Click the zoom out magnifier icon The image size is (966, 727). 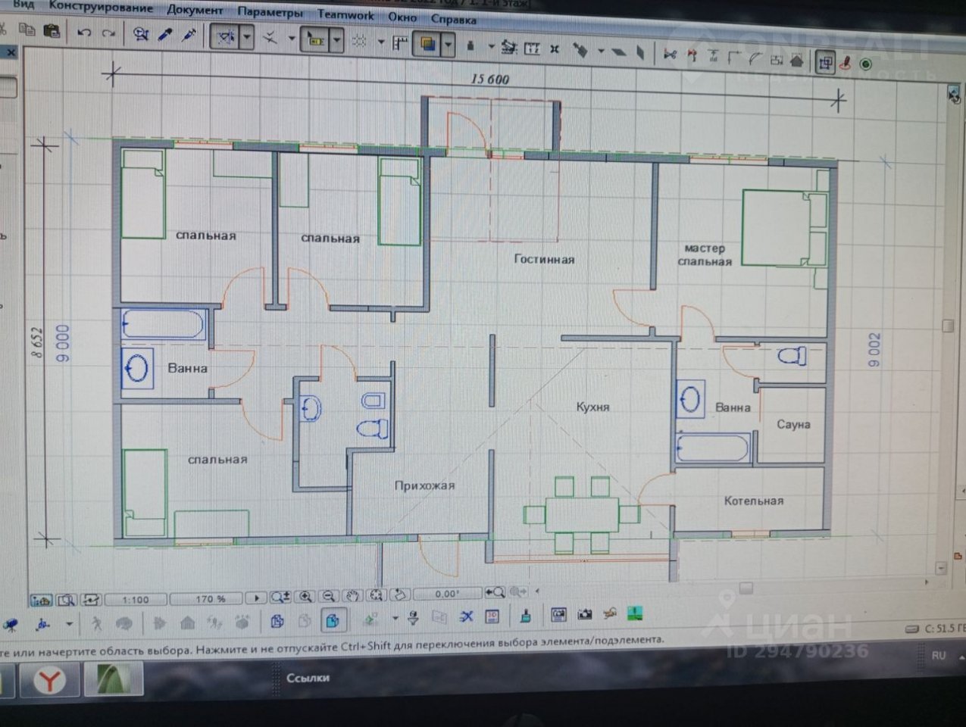click(328, 598)
